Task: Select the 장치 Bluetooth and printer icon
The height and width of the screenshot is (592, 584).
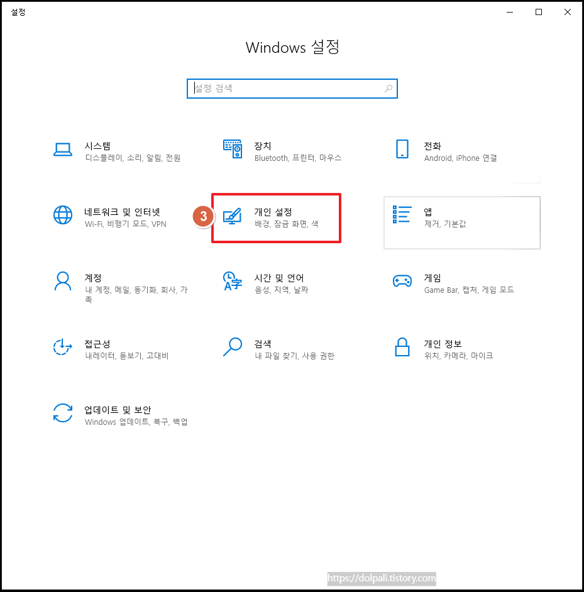Action: pos(233,150)
